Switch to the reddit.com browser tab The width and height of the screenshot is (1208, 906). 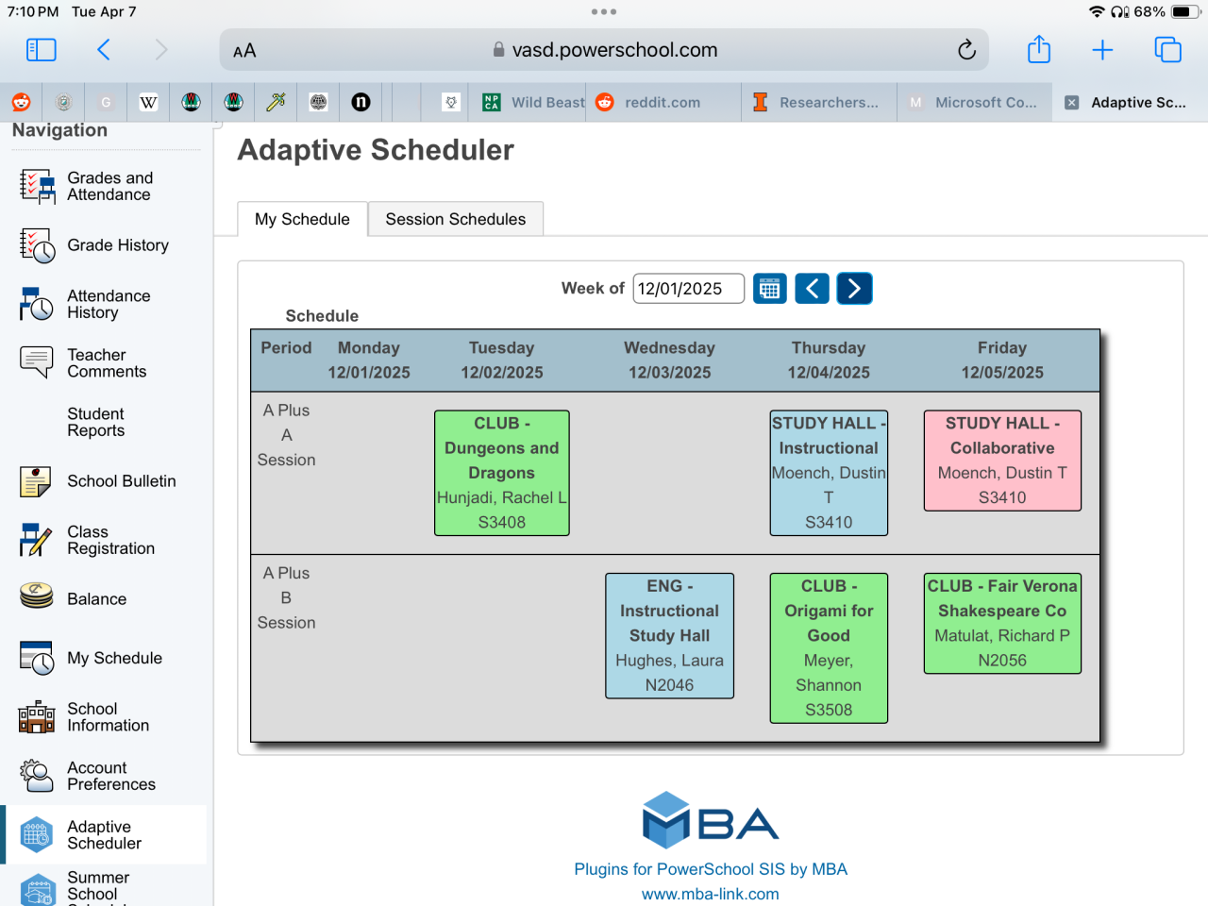pos(662,103)
